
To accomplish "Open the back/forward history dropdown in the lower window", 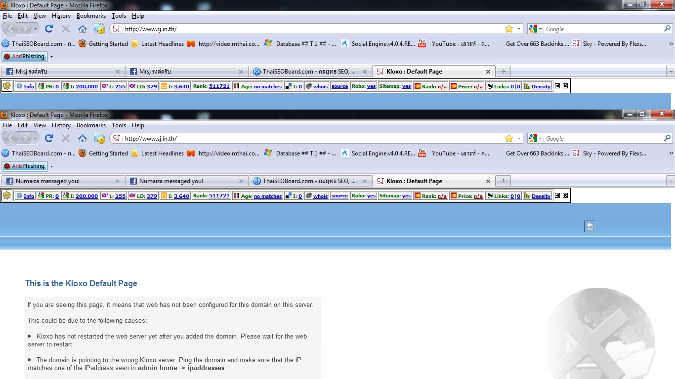I will coord(36,139).
